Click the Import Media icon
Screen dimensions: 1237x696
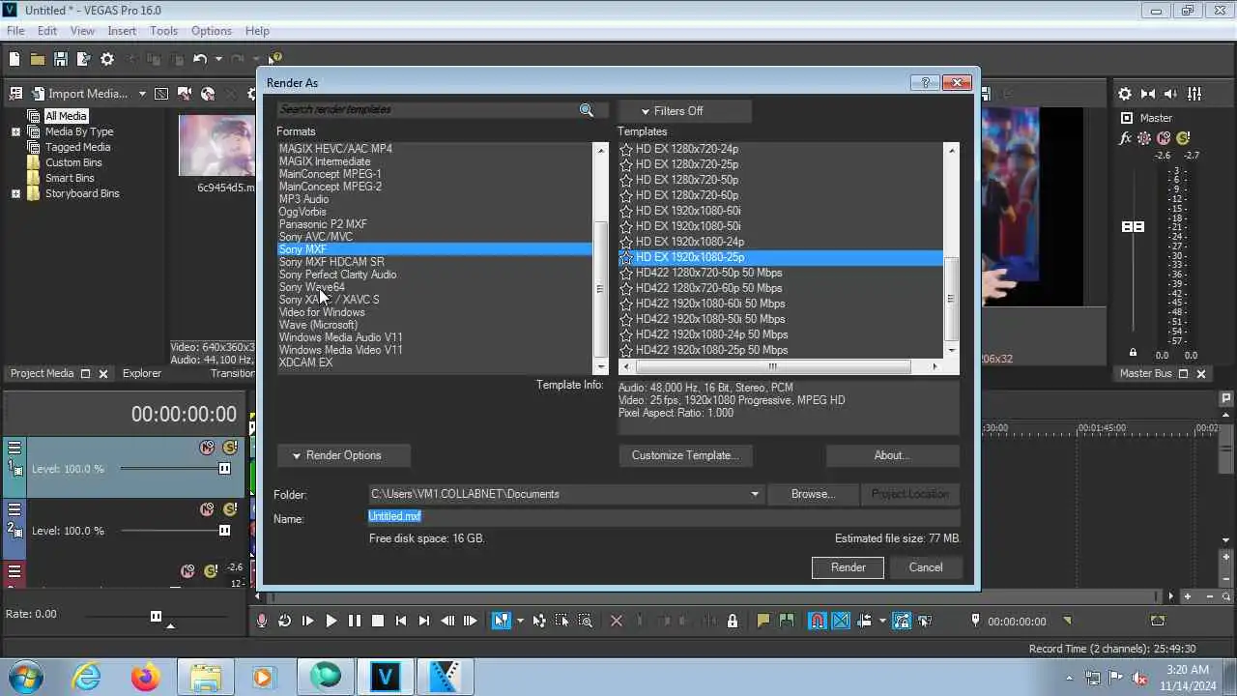(38, 94)
